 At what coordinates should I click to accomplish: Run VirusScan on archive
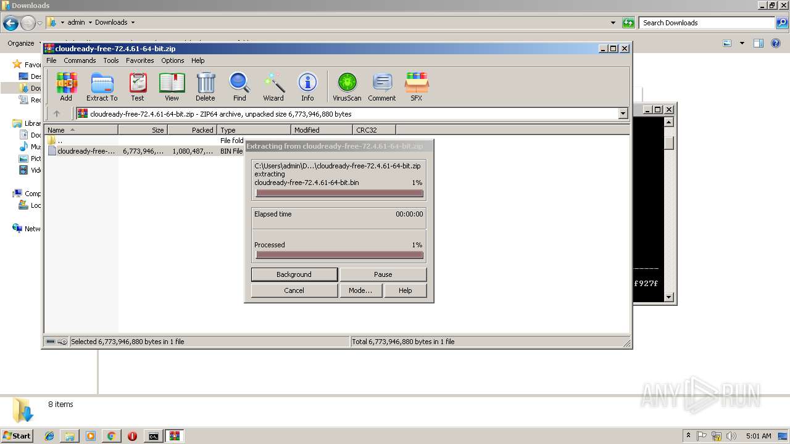[347, 86]
